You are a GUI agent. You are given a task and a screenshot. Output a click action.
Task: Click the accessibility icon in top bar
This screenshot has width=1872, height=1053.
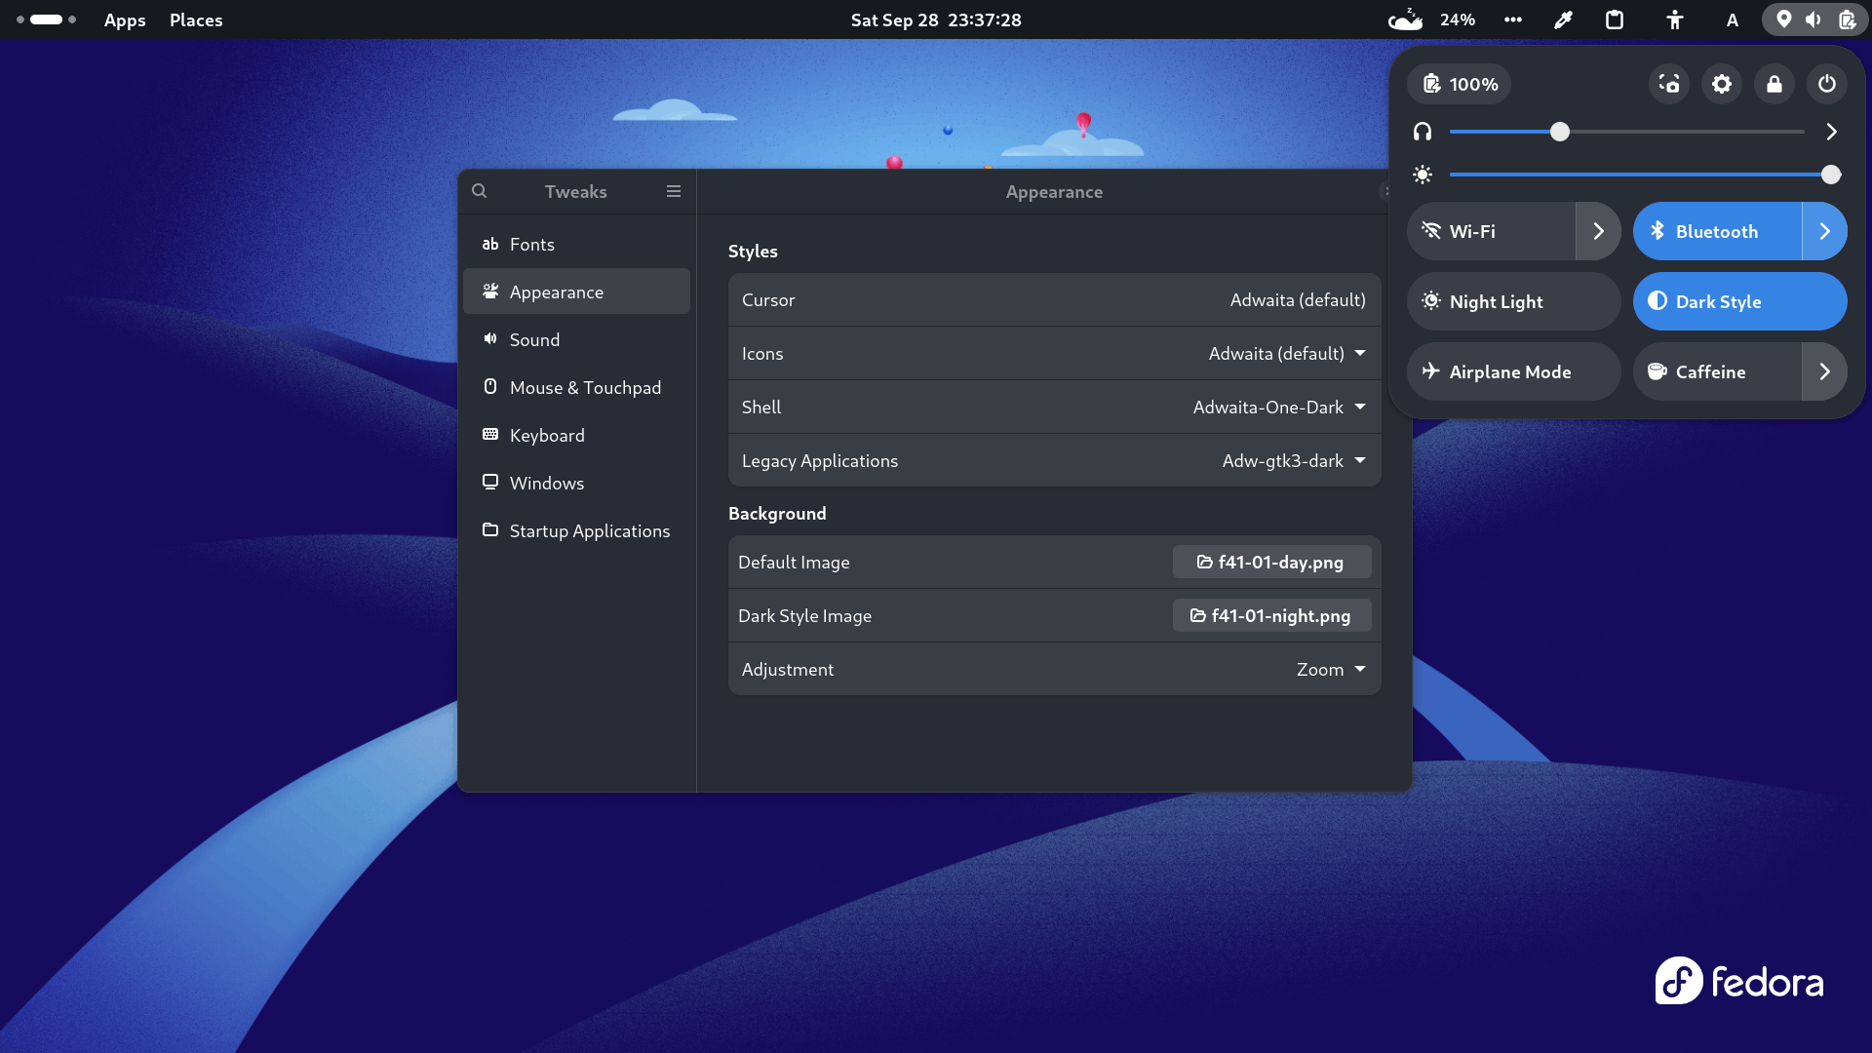(x=1674, y=19)
